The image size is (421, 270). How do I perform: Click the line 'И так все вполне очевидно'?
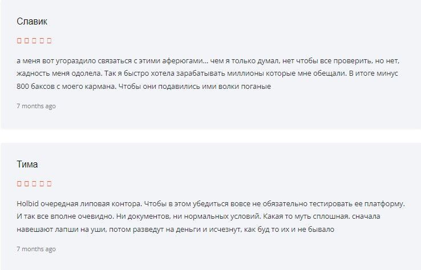pos(199,216)
